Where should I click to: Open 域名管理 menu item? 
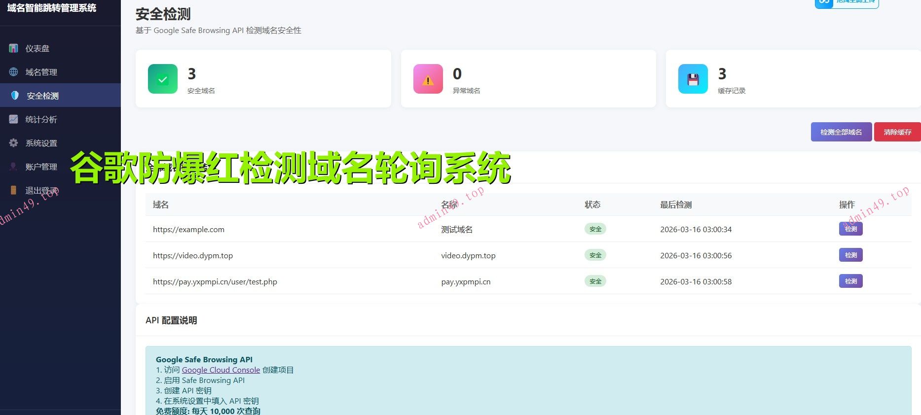(41, 72)
